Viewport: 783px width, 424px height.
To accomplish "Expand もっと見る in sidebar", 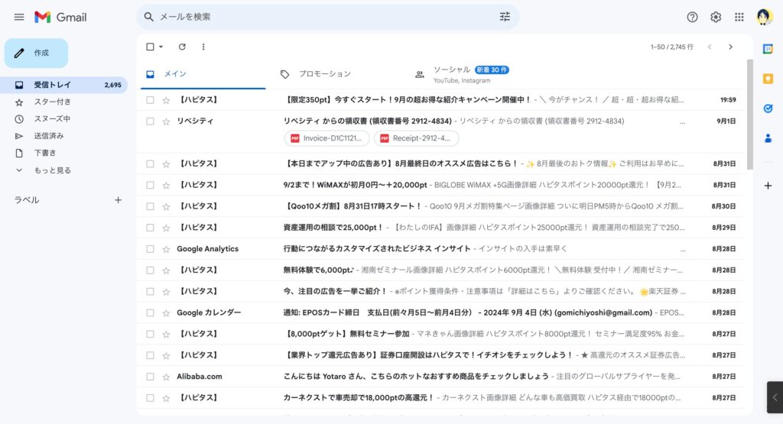I will click(x=52, y=170).
